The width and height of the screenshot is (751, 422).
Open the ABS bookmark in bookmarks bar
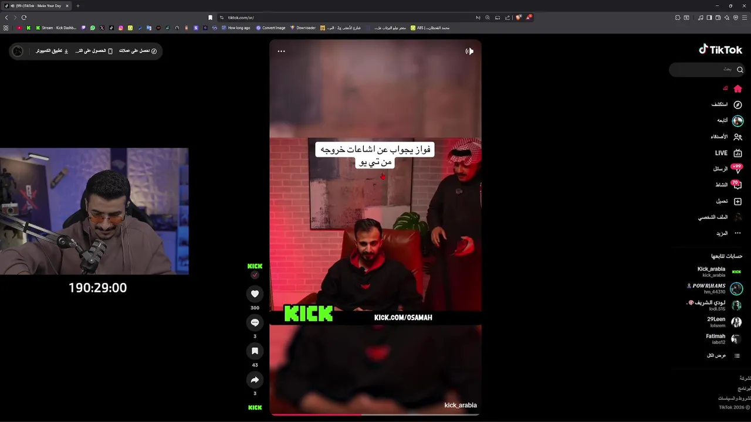430,28
